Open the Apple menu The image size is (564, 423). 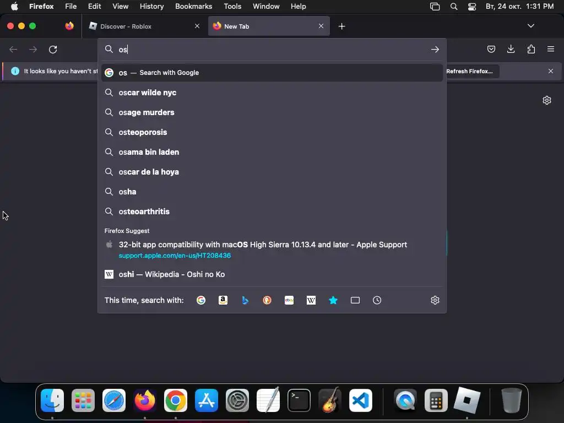pyautogui.click(x=14, y=6)
